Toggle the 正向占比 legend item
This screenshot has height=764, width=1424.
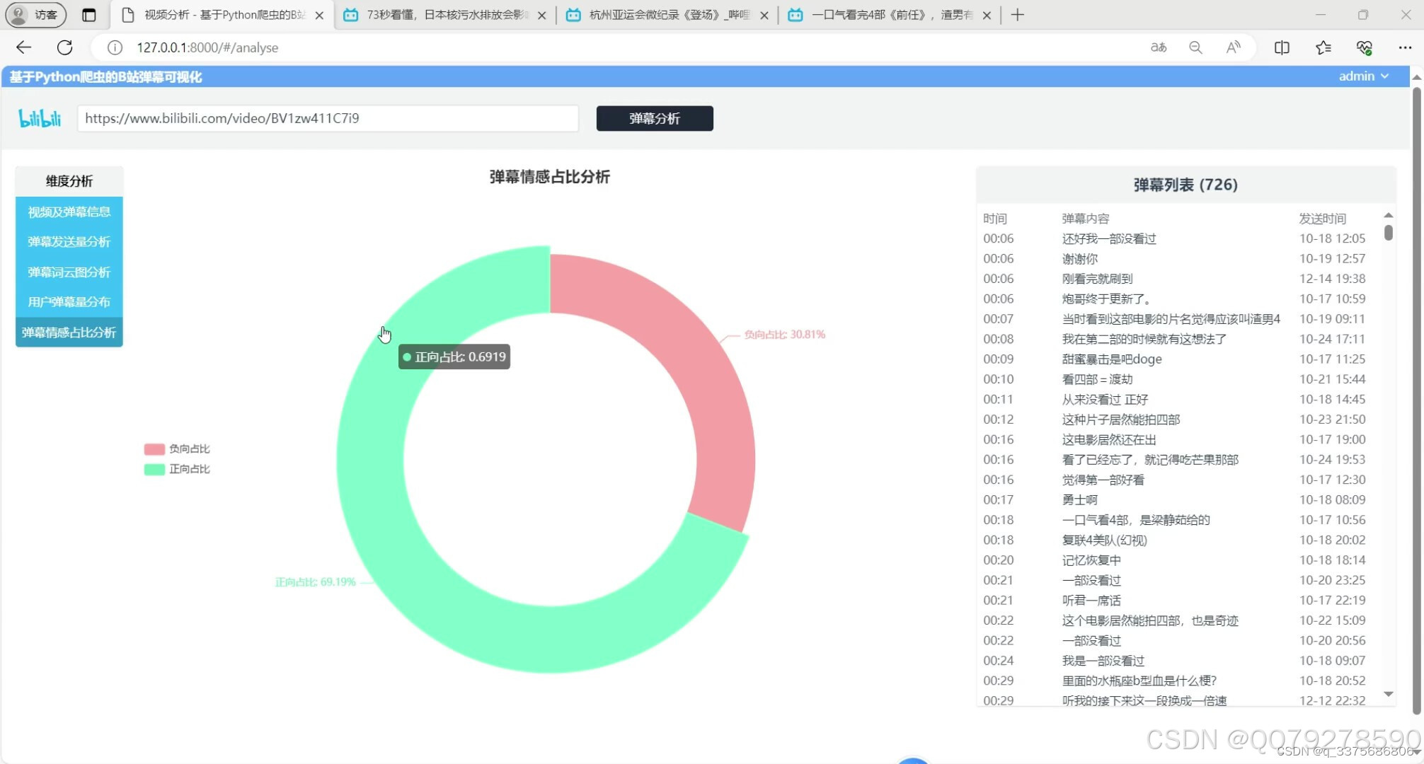[x=177, y=468]
